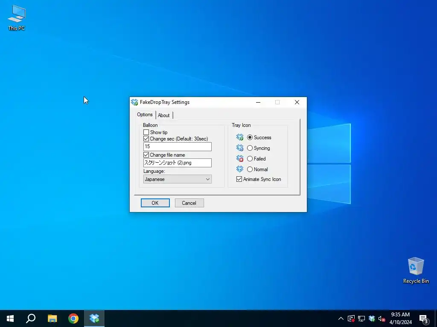
Task: Click the seconds input field showing 15
Action: tap(178, 146)
